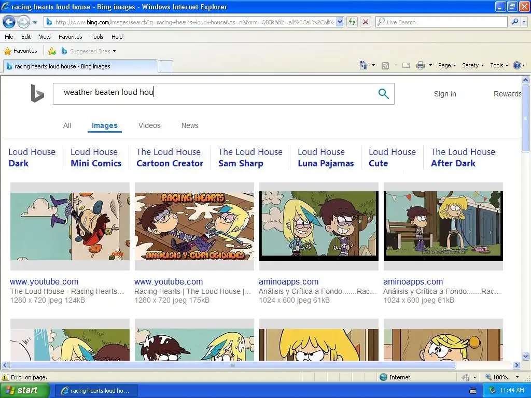Click the racing hearts taskbar window button
This screenshot has width=531, height=398.
(x=96, y=391)
